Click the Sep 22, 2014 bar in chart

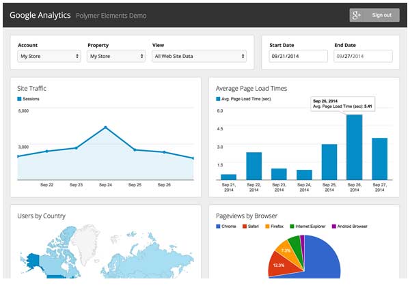[254, 166]
